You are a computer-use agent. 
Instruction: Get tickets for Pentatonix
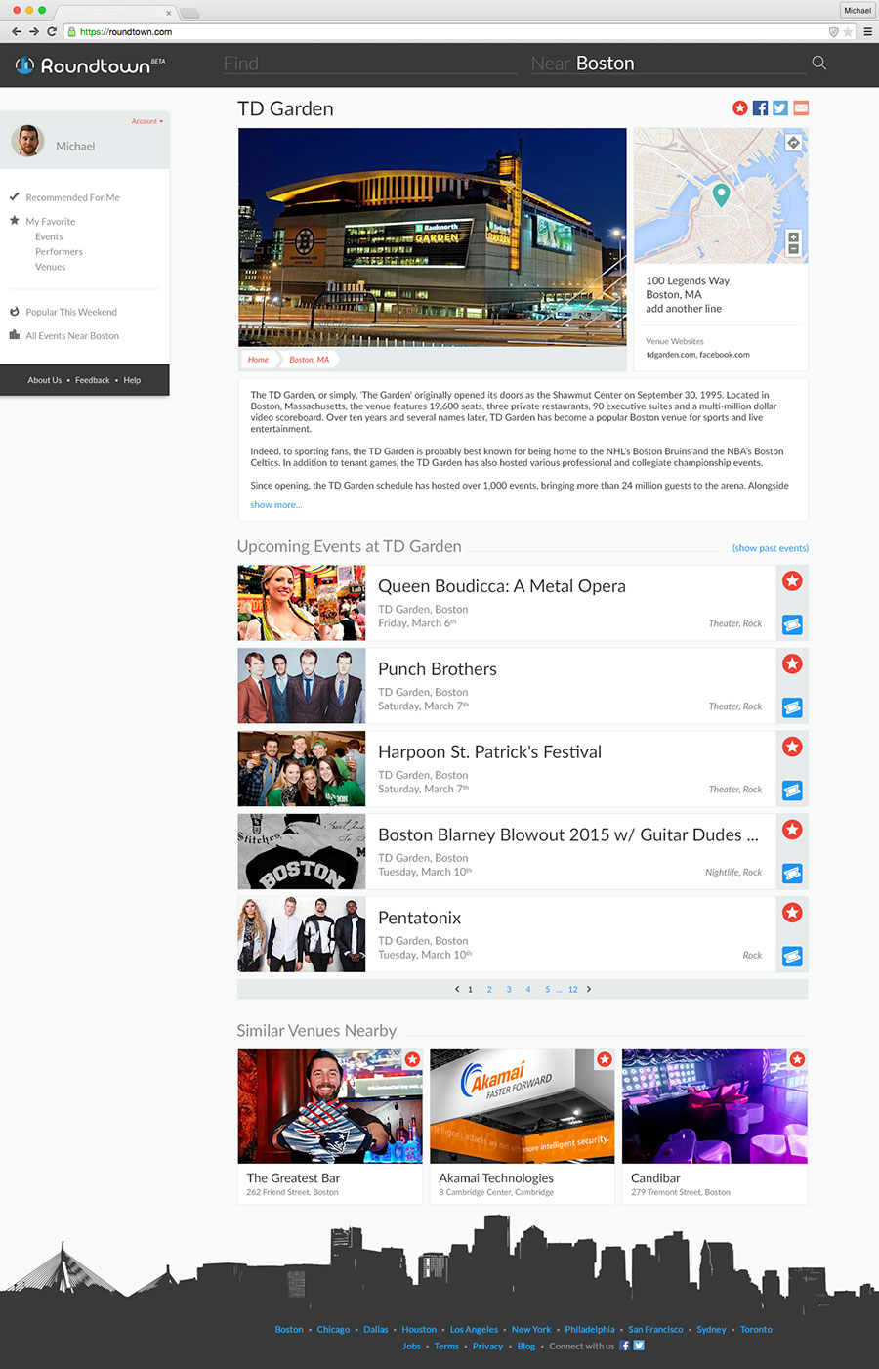pos(792,957)
